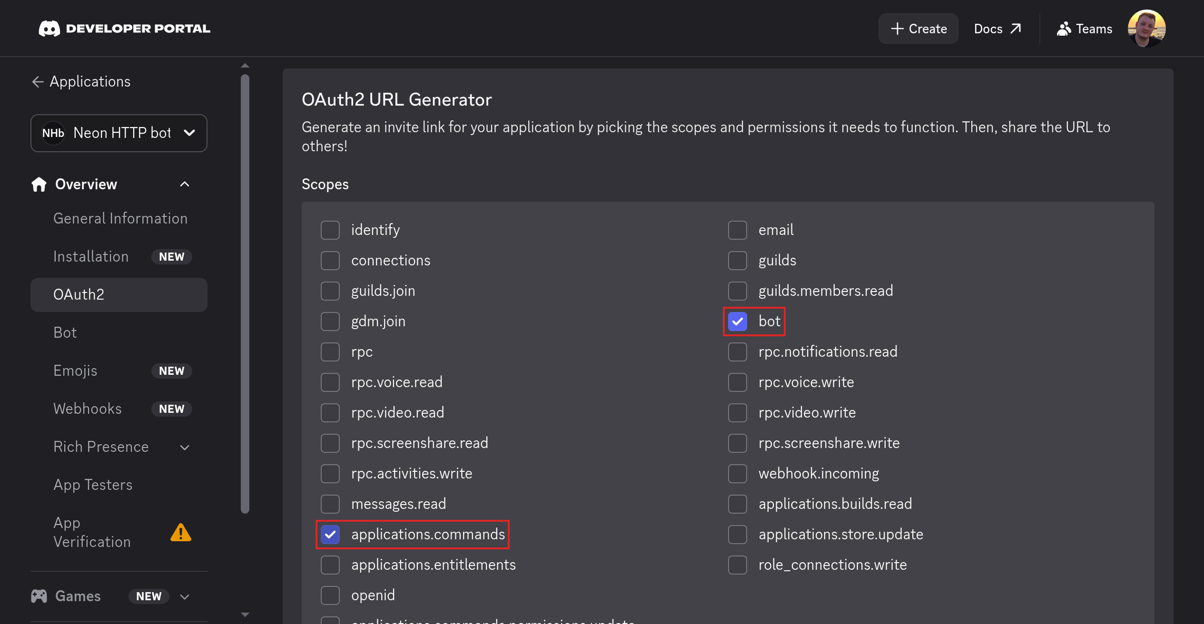Screen dimensions: 1204x624
Task: Tick the rpc.voice.write checkbox
Action: 738,382
